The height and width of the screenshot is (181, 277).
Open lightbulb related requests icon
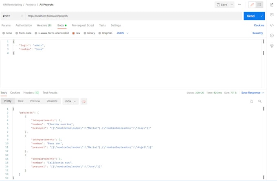(272, 46)
